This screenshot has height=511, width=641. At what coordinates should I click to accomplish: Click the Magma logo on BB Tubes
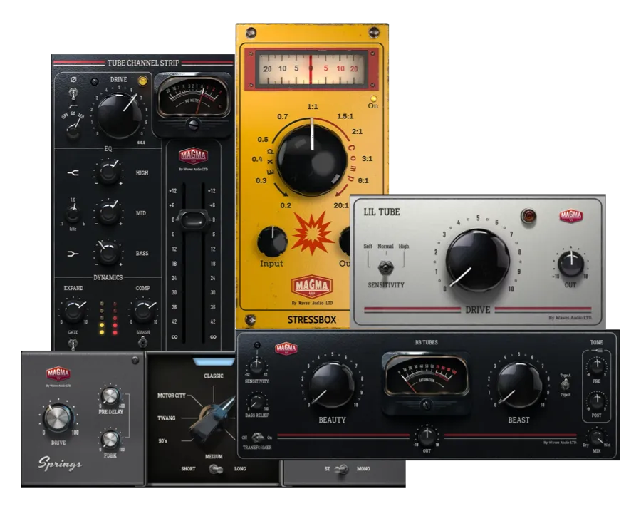pos(286,349)
